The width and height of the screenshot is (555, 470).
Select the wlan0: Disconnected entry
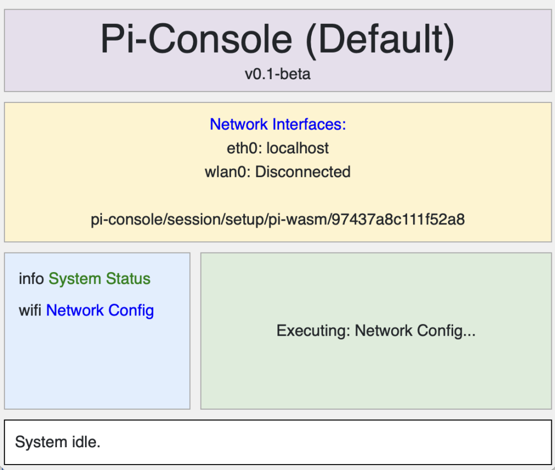(277, 172)
